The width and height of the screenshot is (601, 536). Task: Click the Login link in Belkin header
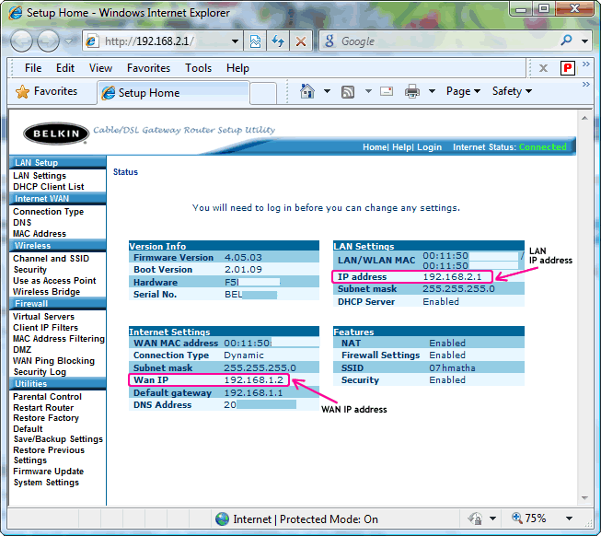[429, 147]
